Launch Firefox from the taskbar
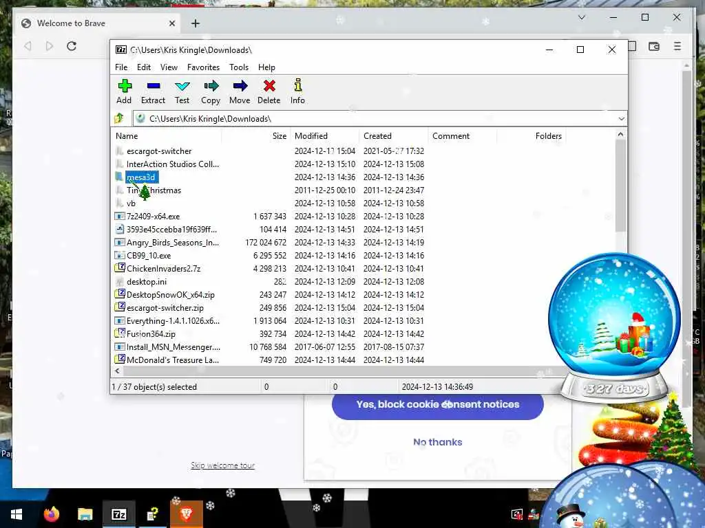This screenshot has width=705, height=528. 52,514
